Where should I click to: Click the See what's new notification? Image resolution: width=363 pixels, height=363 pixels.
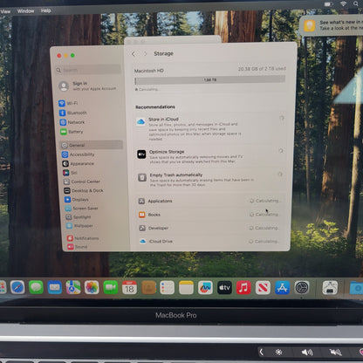pos(332,25)
